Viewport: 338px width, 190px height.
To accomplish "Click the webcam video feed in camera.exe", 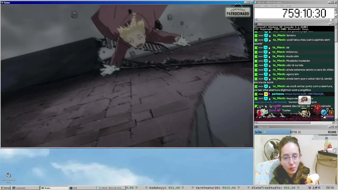I will (296, 159).
